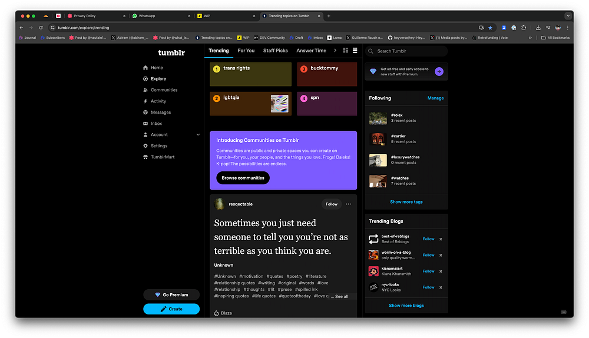Click the purple Premium arrow button
This screenshot has height=338, width=589.
click(x=439, y=71)
